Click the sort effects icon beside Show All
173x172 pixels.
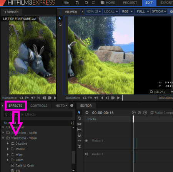(73, 123)
